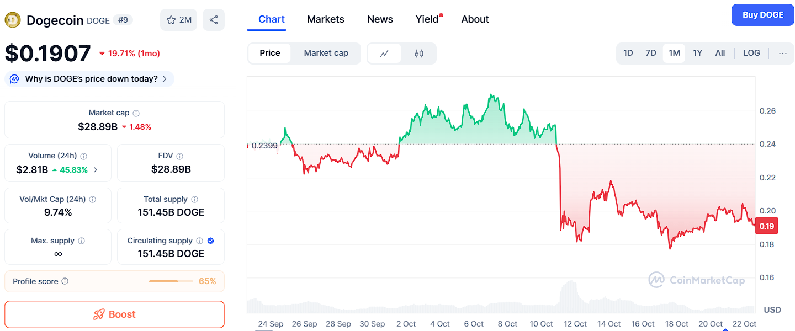Viewport: 795px width, 331px height.
Task: Expand the Volume (24h) chevron arrow
Action: click(x=96, y=170)
